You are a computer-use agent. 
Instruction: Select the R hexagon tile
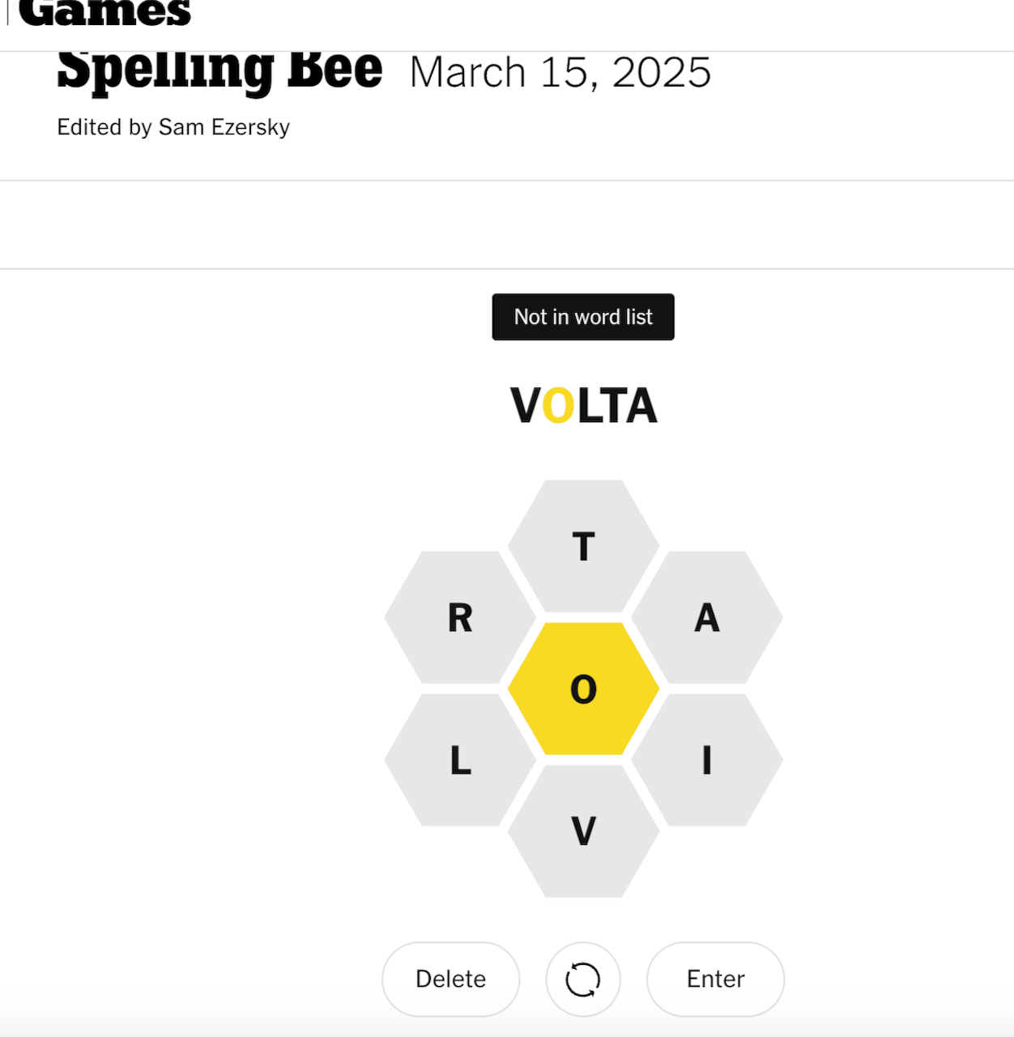pos(460,617)
